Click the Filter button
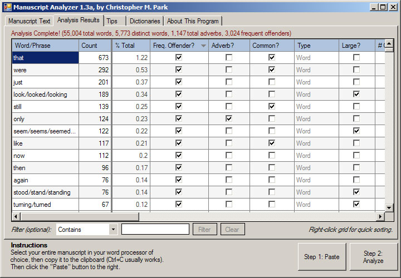401x278 pixels. [x=204, y=229]
